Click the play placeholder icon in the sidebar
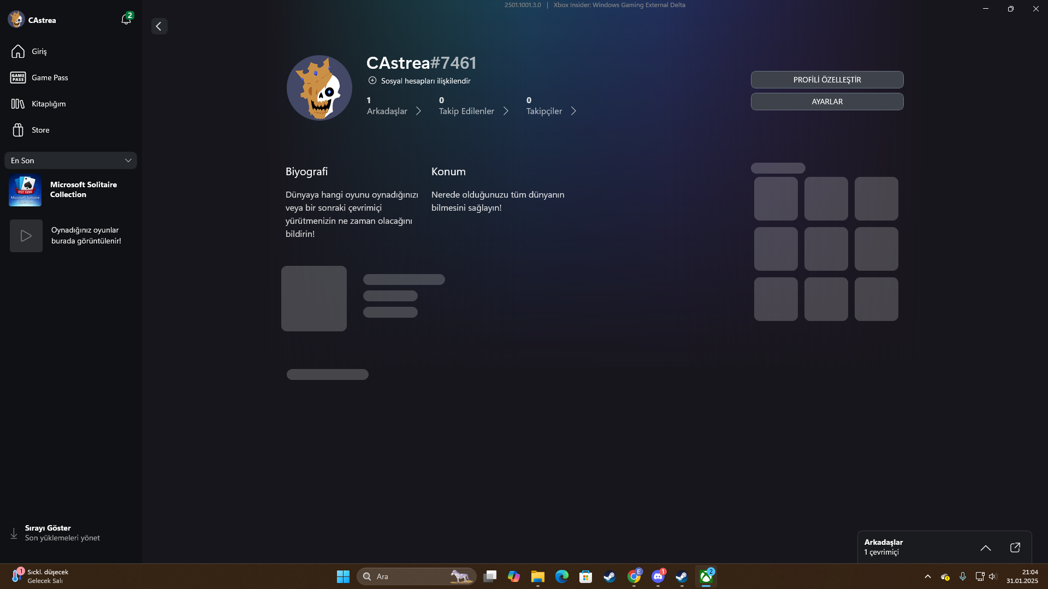1048x589 pixels. coord(26,236)
